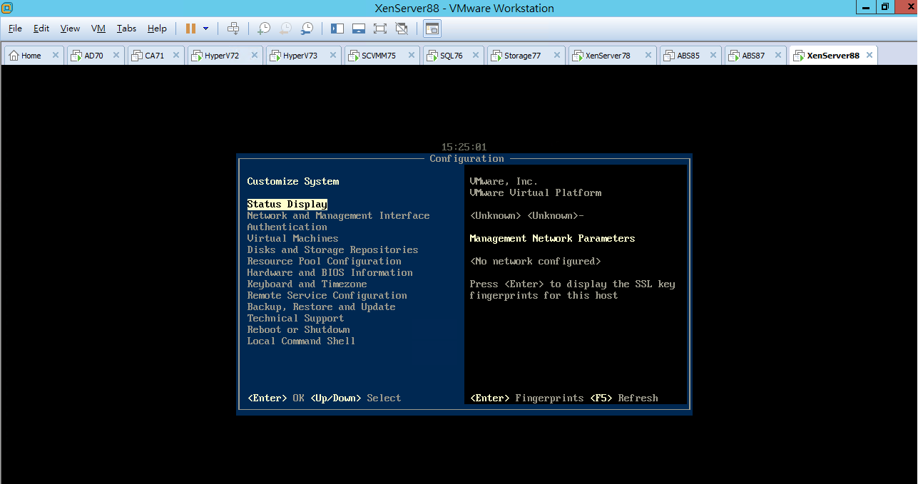Screen dimensions: 918x484
Task: Select Keyboard and Timezone
Action: [x=307, y=284]
